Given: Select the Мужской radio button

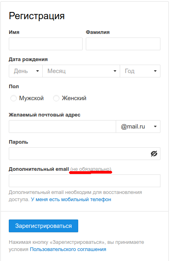Looking at the screenshot, I should click(x=14, y=98).
